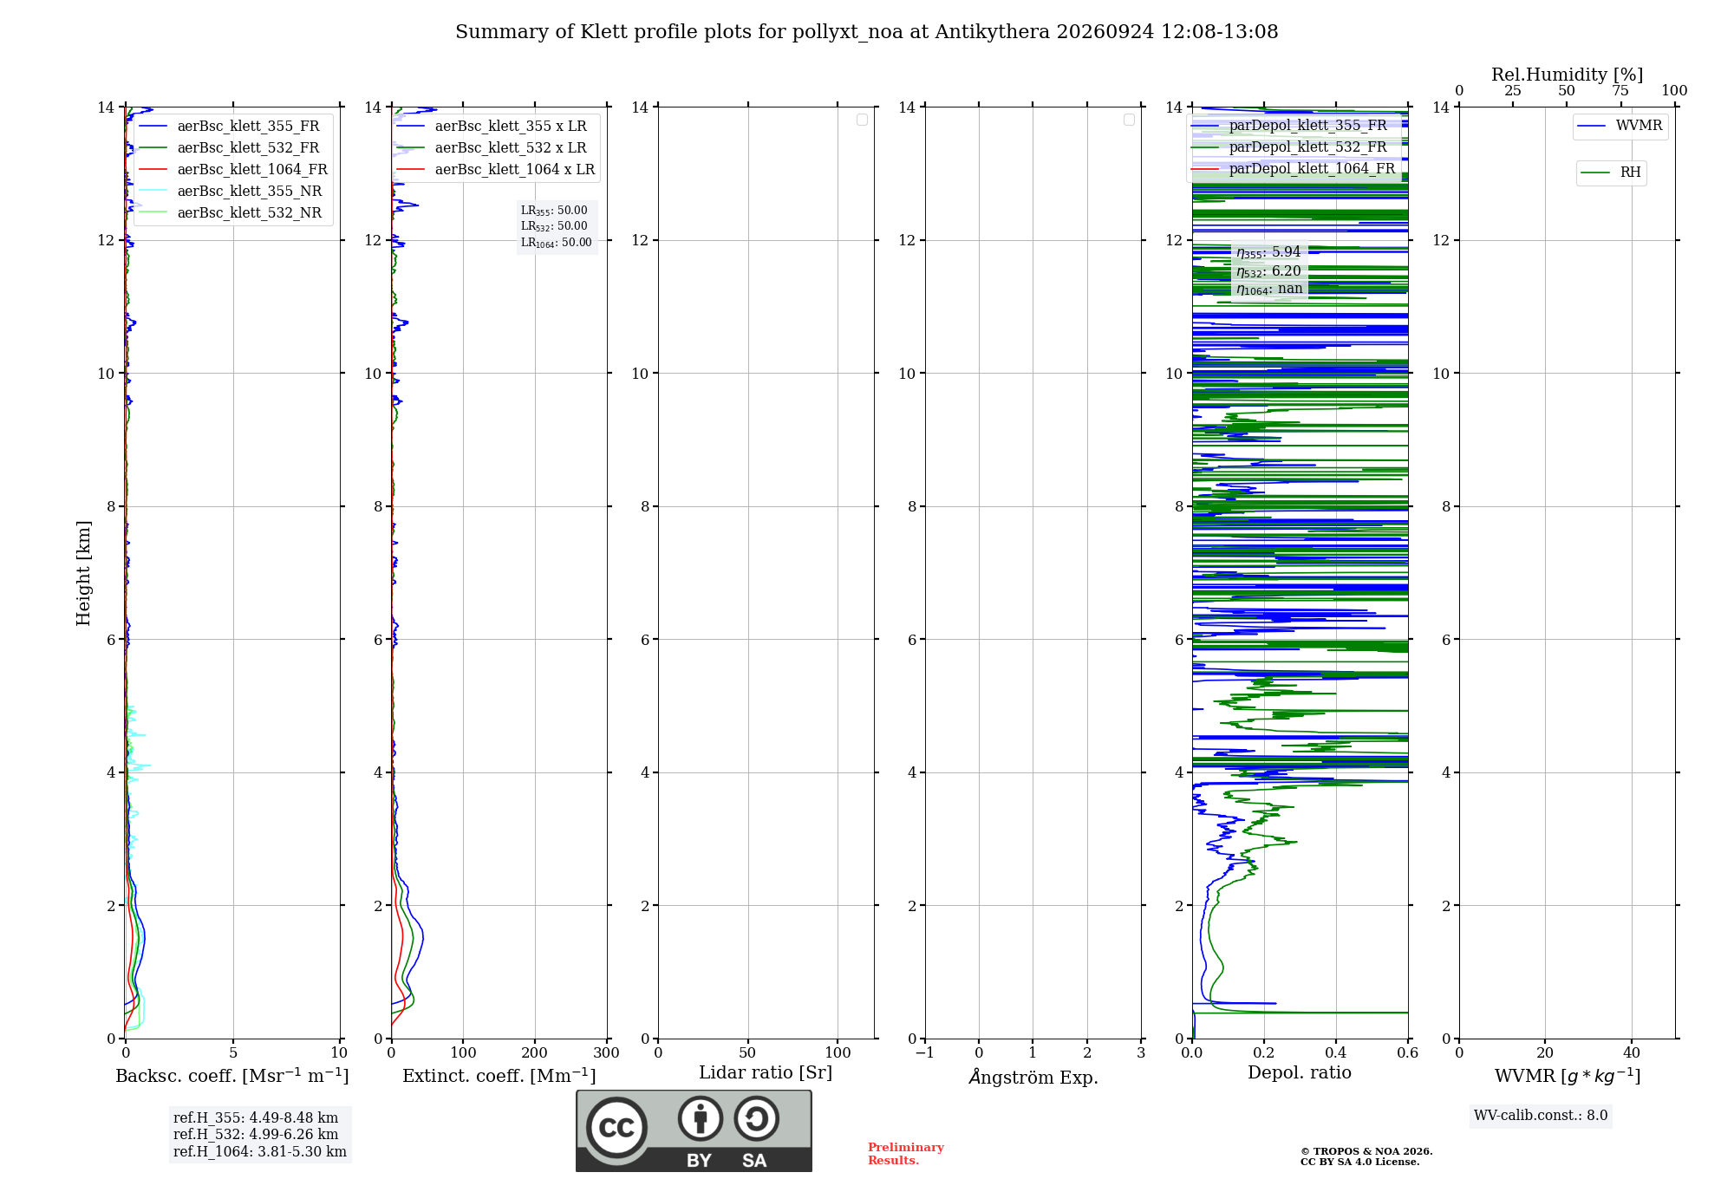The image size is (1734, 1179).
Task: Click the LR532: 50.00 annotation
Action: [554, 226]
